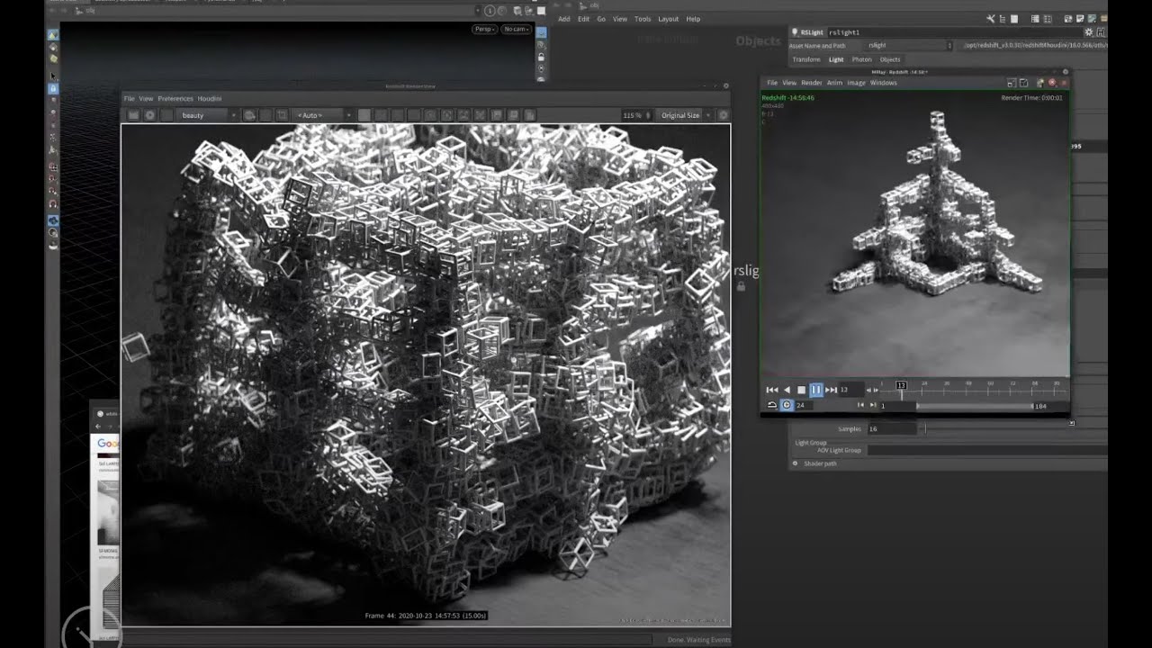Screen dimensions: 1152x648
Task: Open the No cam camera dropdown
Action: pyautogui.click(x=517, y=29)
